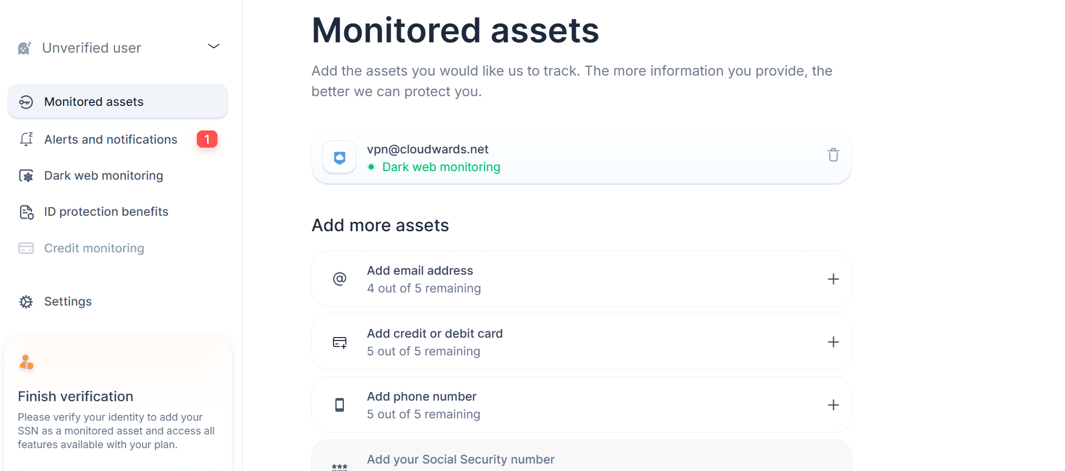
Task: Expand Add email address with plus
Action: point(833,279)
